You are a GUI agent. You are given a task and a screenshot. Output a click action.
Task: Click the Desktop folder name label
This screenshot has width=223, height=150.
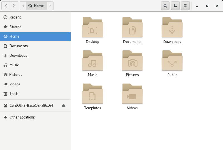[93, 42]
